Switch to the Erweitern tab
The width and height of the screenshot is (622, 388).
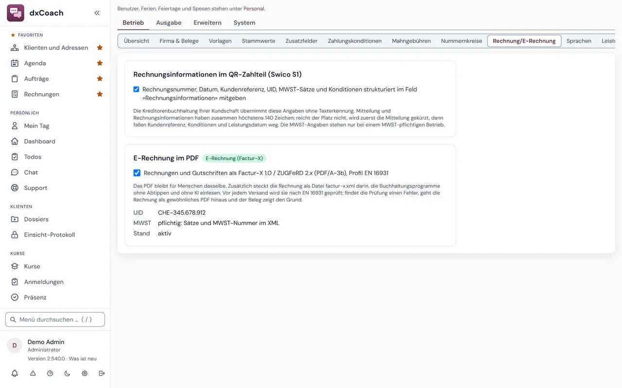pyautogui.click(x=207, y=23)
